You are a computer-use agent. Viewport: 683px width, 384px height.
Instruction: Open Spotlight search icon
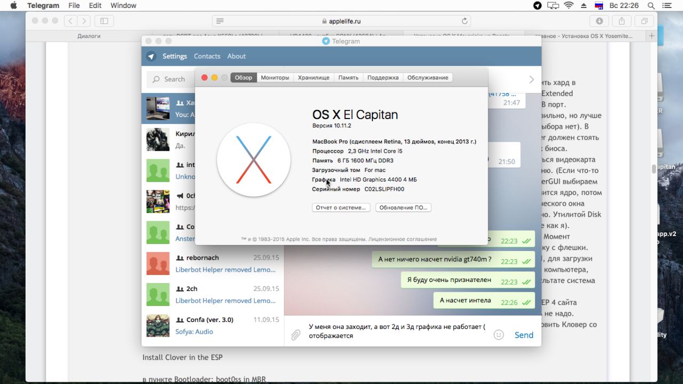[x=651, y=5]
